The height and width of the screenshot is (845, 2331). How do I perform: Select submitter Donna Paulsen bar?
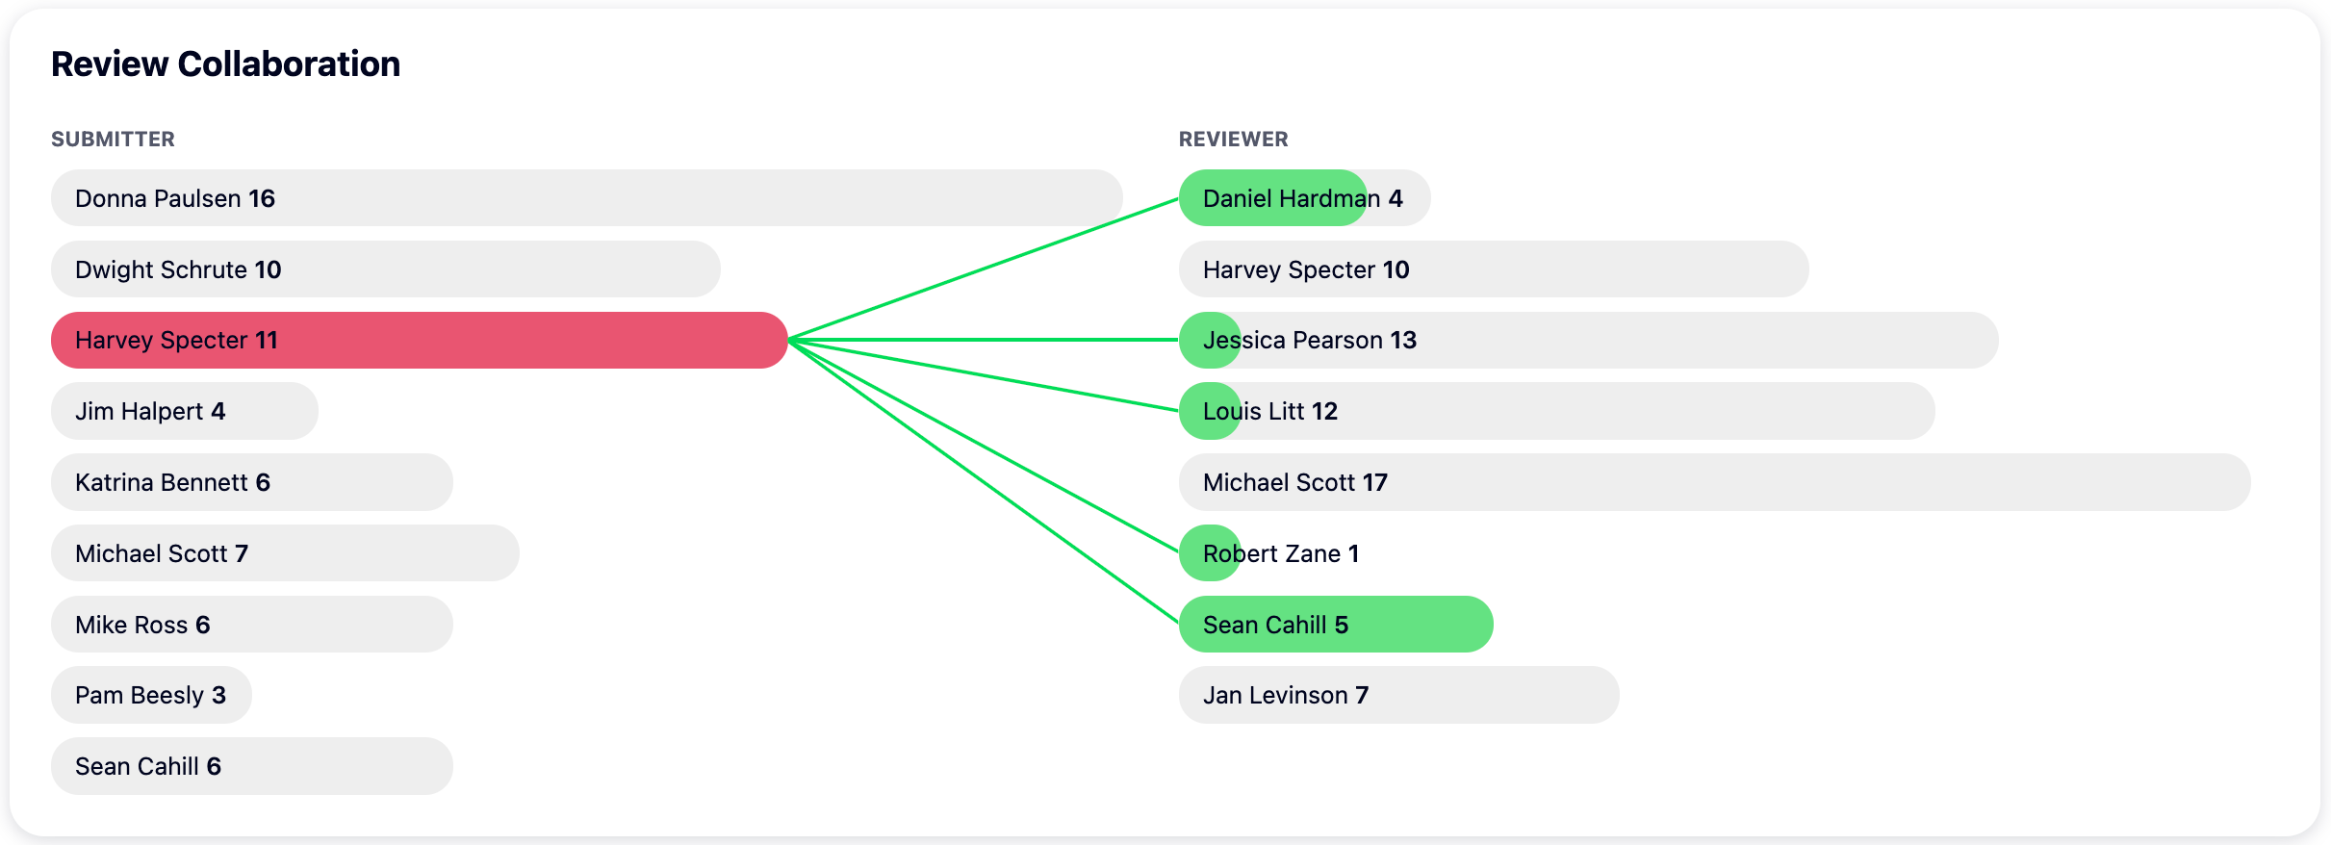[x=586, y=198]
